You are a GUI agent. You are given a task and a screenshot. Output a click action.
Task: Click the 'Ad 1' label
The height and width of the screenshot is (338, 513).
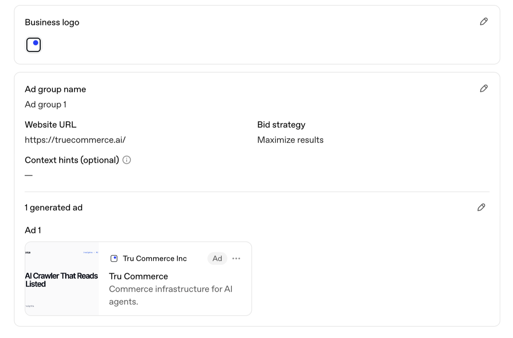[x=33, y=230]
